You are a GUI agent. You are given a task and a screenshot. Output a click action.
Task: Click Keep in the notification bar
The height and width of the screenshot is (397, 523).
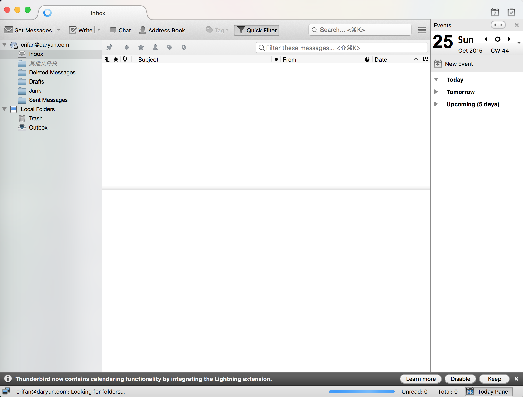(x=494, y=379)
